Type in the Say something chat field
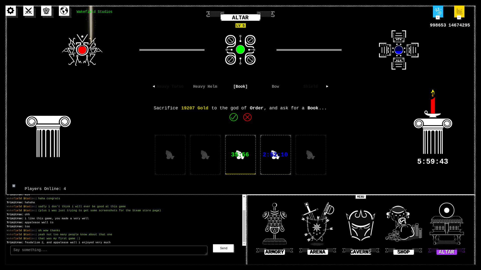The image size is (481, 270). pos(109,250)
